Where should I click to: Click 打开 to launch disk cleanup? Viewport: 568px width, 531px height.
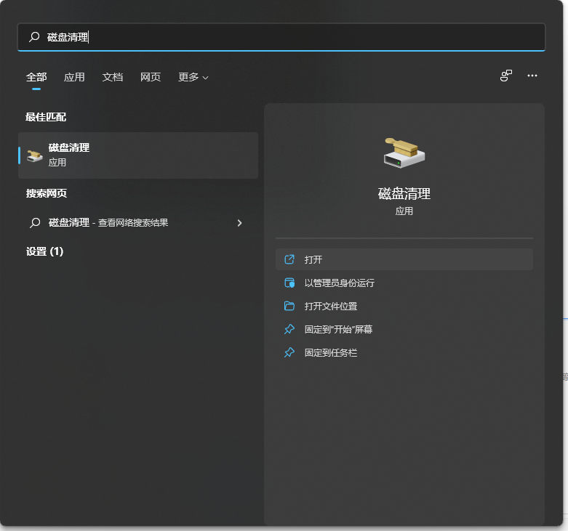(404, 259)
